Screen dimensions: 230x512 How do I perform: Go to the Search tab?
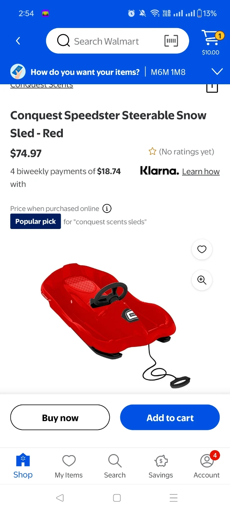click(x=115, y=466)
